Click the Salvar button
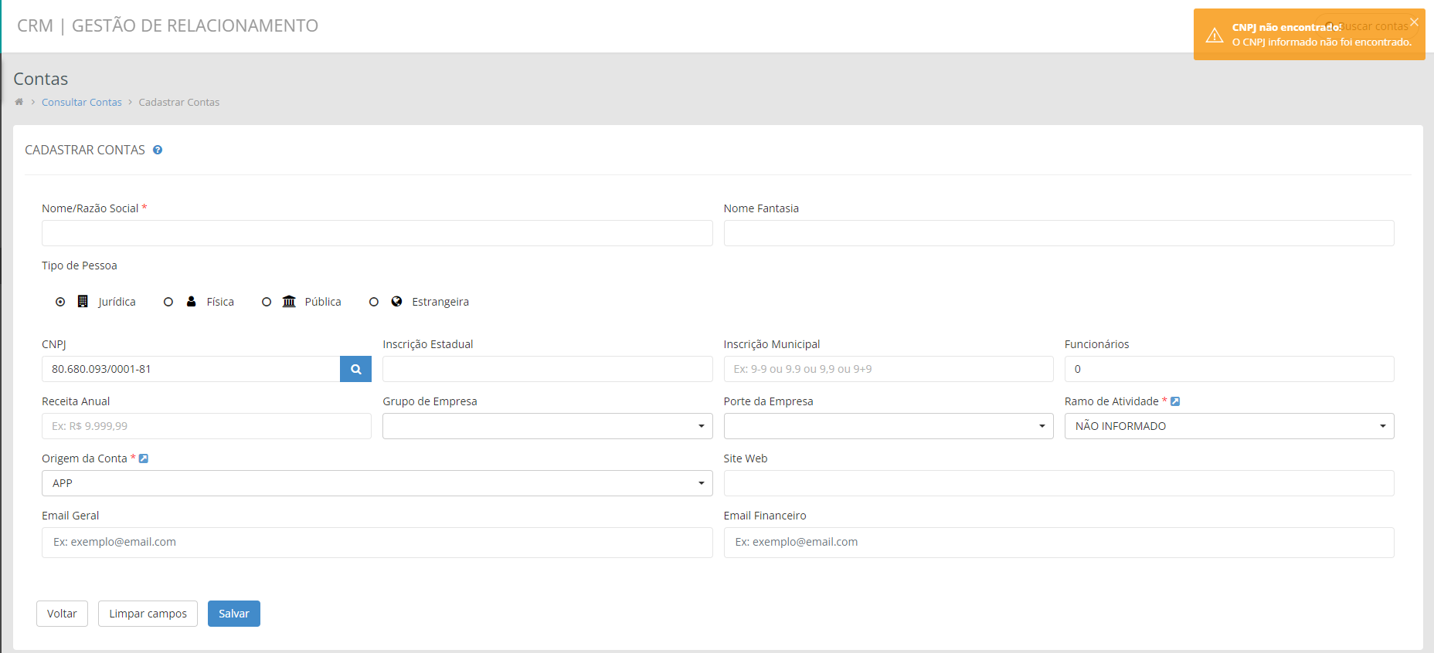Viewport: 1434px width, 653px height. pos(233,614)
